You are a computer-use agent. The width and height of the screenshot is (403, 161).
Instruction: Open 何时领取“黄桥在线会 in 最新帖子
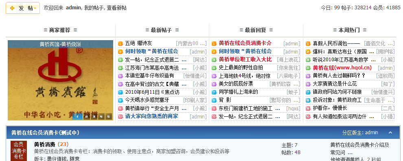click(x=151, y=51)
